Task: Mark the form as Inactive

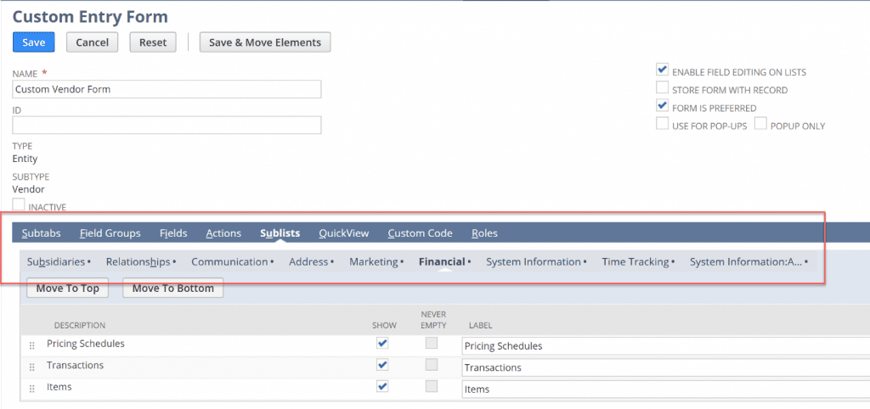Action: coord(19,204)
